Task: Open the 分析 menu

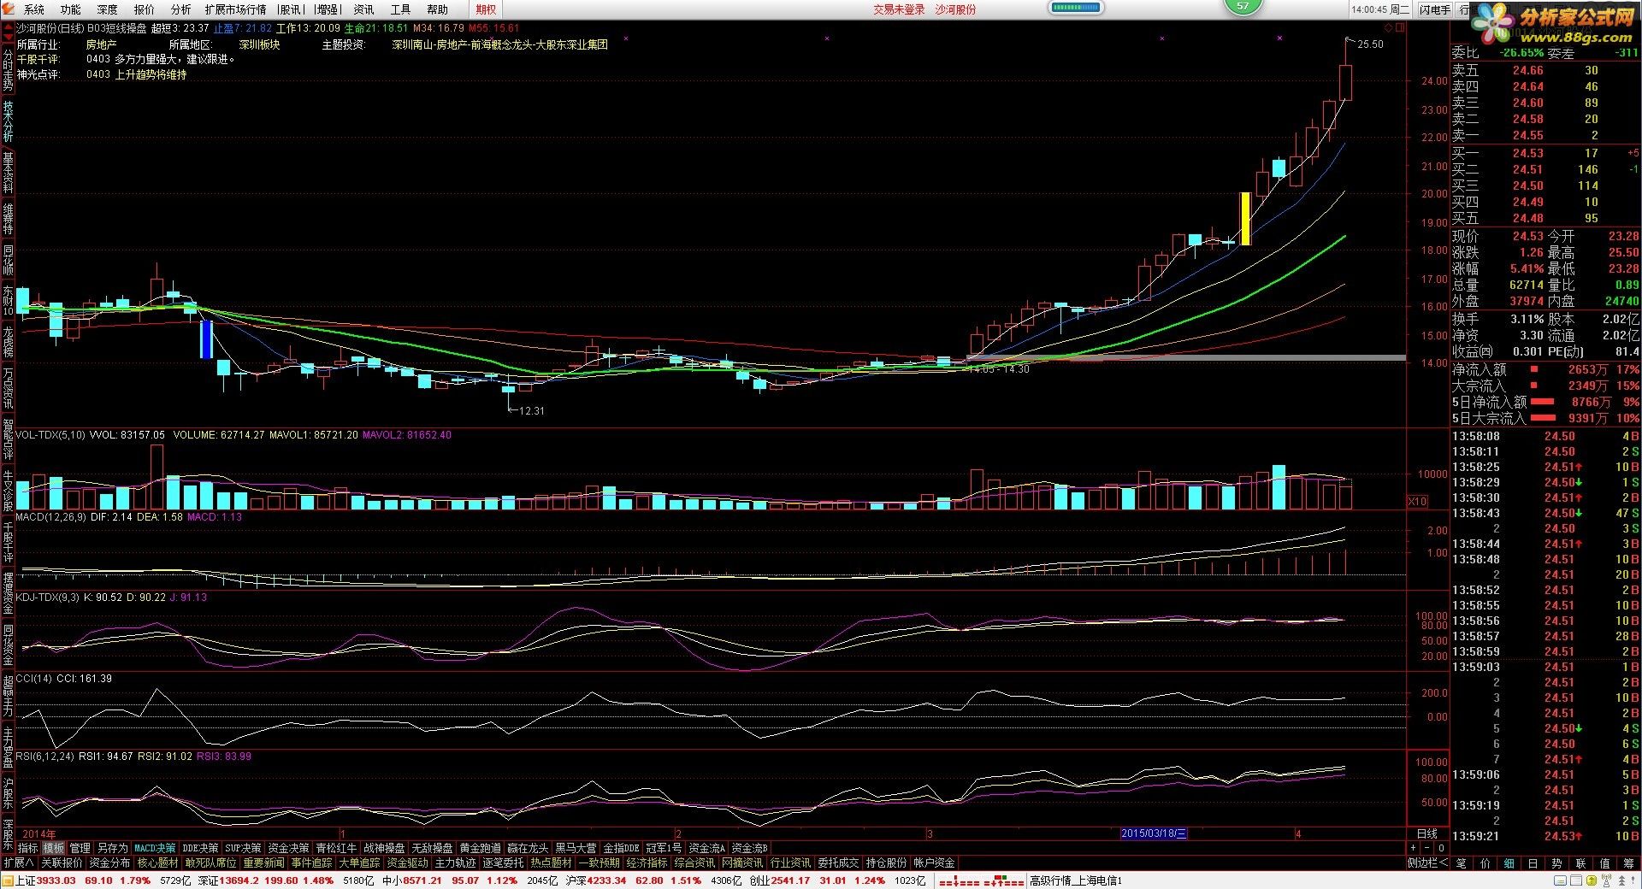Action: [x=181, y=9]
